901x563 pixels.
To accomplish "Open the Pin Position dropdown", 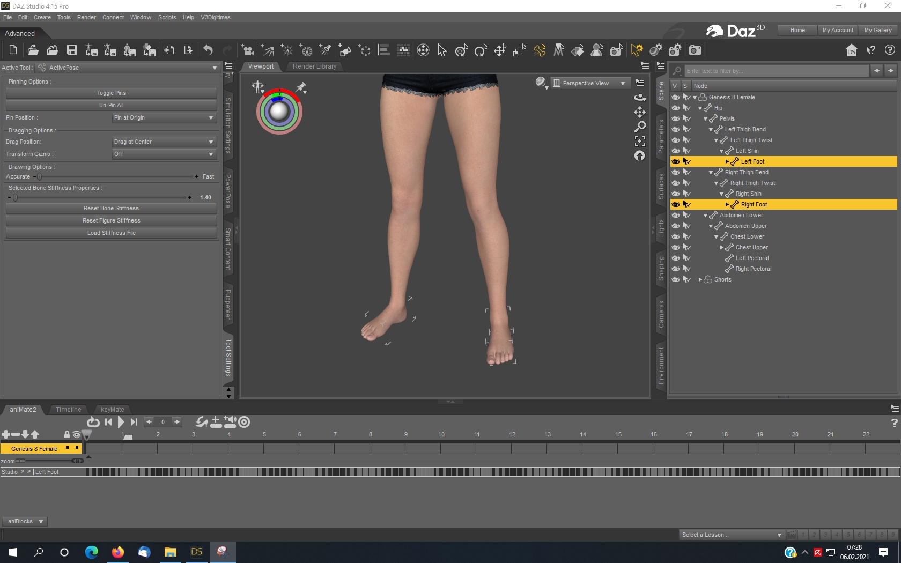I will point(164,118).
